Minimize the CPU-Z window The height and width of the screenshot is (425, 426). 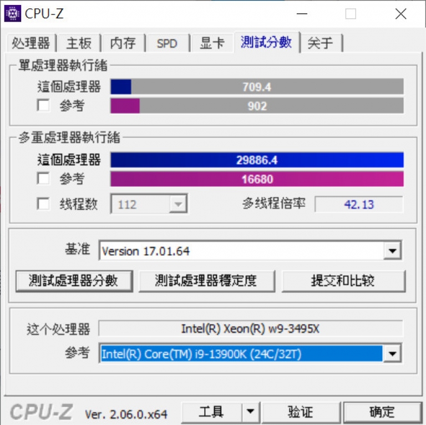coord(302,13)
